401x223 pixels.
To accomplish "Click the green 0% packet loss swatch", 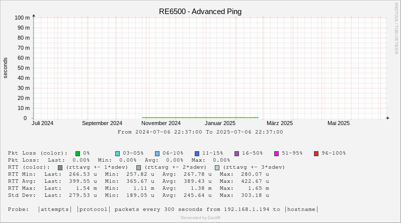I will pyautogui.click(x=78, y=154).
